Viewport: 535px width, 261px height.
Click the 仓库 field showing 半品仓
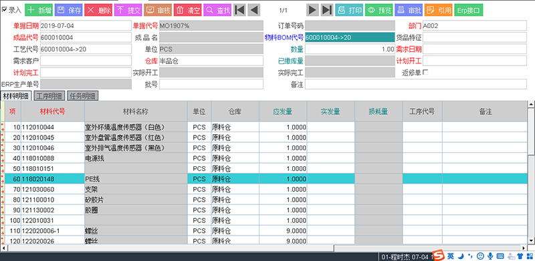coord(211,61)
